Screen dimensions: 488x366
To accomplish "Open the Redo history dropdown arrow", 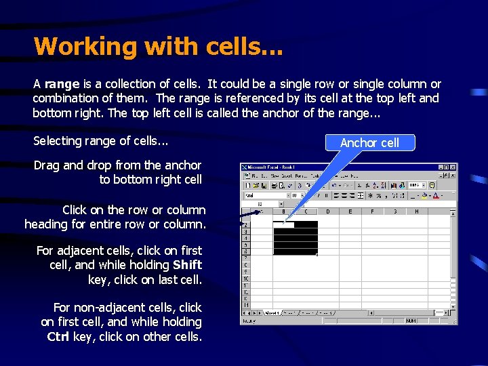I will pyautogui.click(x=351, y=186).
